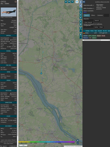
Task: Toggle the H map button
Action: point(69,2)
